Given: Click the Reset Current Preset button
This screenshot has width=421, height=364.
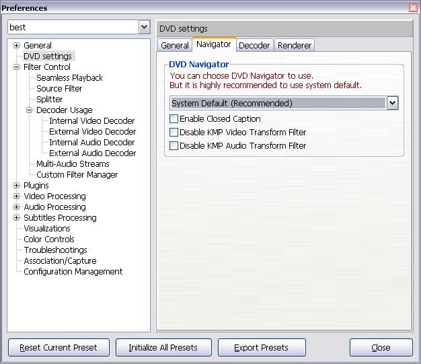Looking at the screenshot, I should point(58,348).
